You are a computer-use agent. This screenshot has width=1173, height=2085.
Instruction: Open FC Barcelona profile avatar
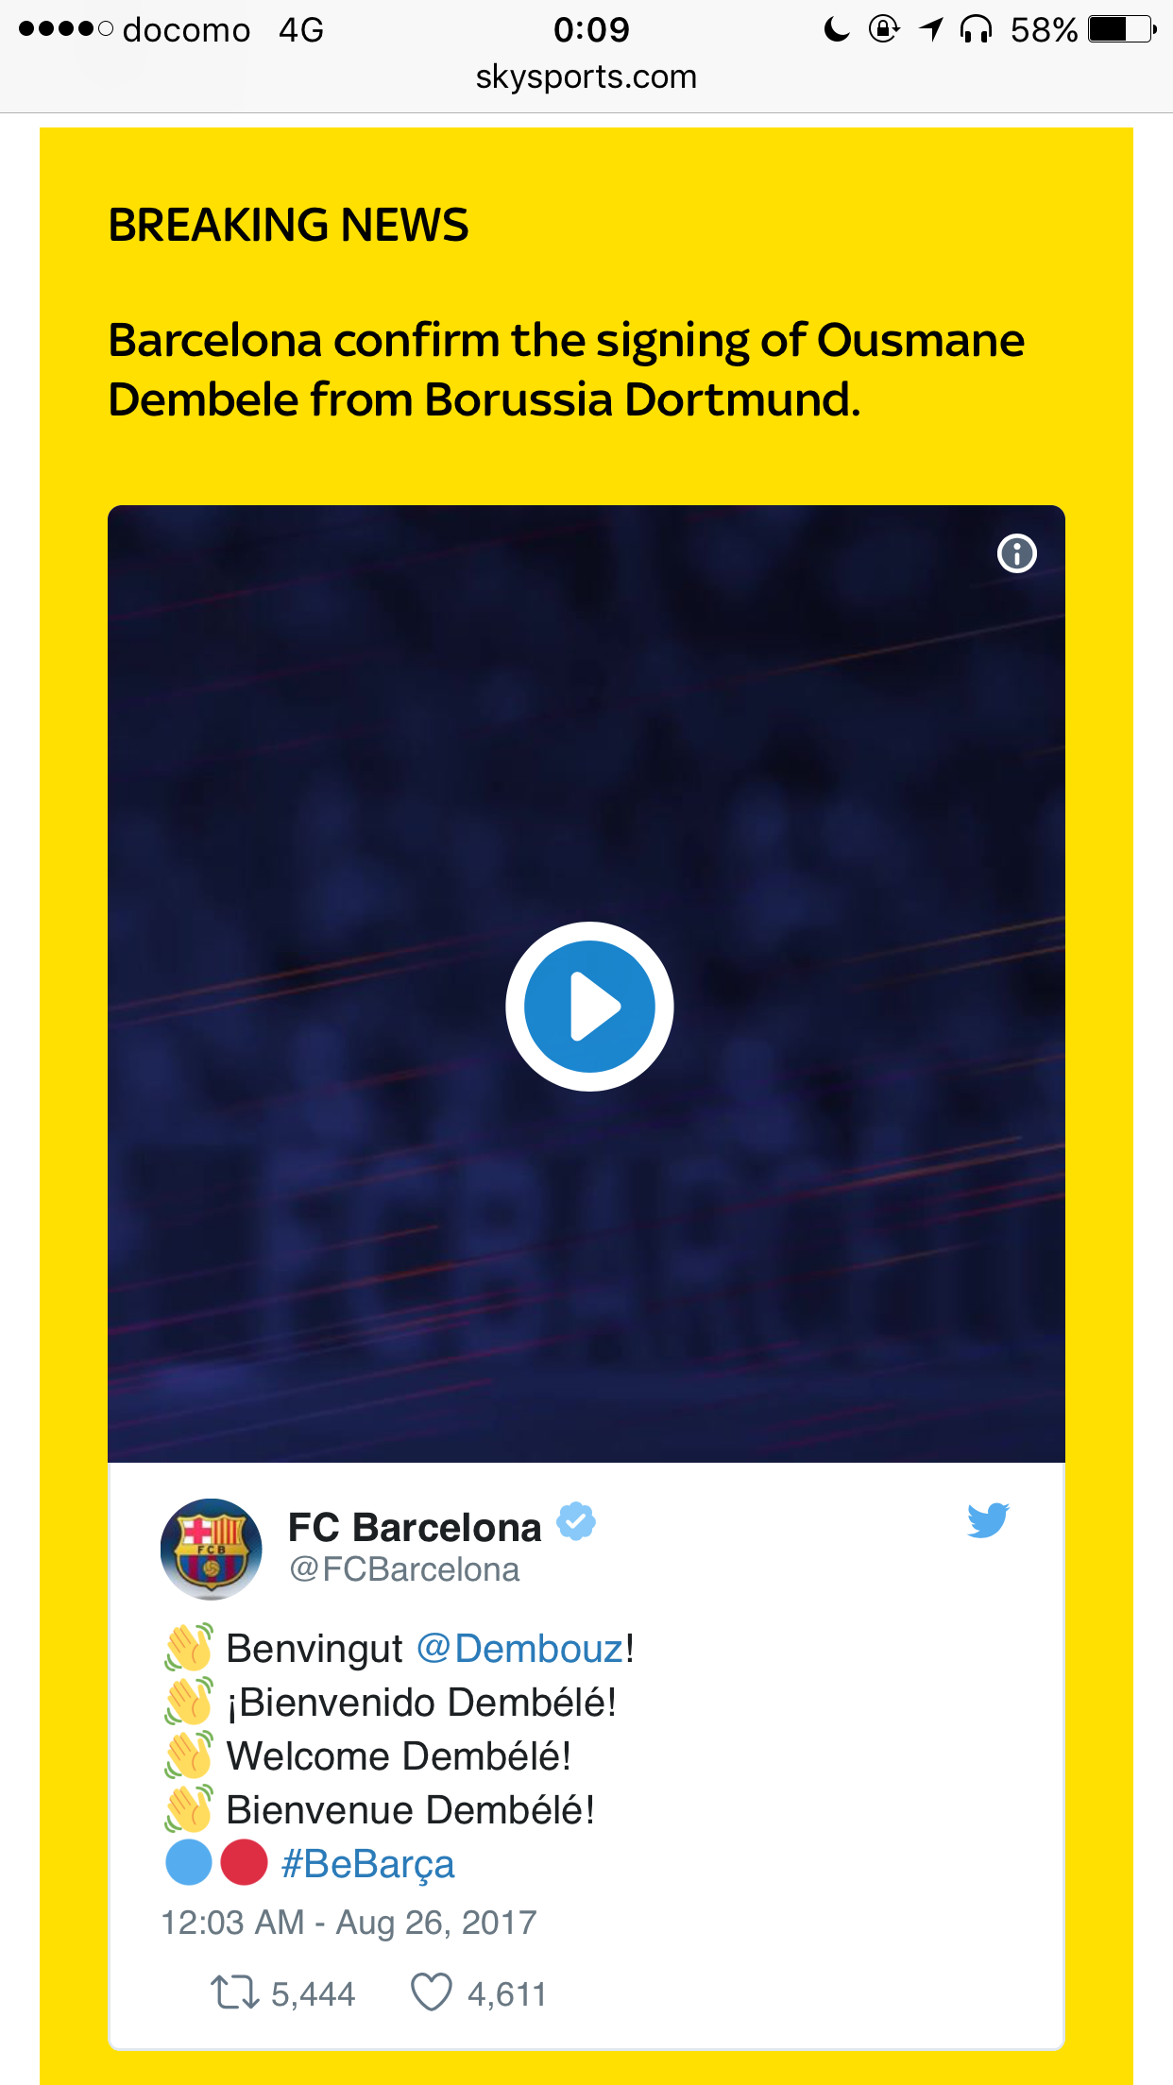[212, 1549]
